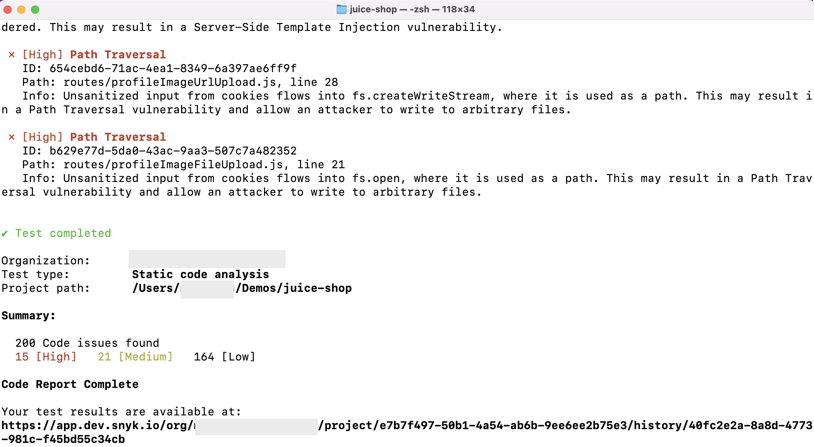The width and height of the screenshot is (814, 447).
Task: Click the green checkmark beside Test completed
Action: pyautogui.click(x=5, y=233)
